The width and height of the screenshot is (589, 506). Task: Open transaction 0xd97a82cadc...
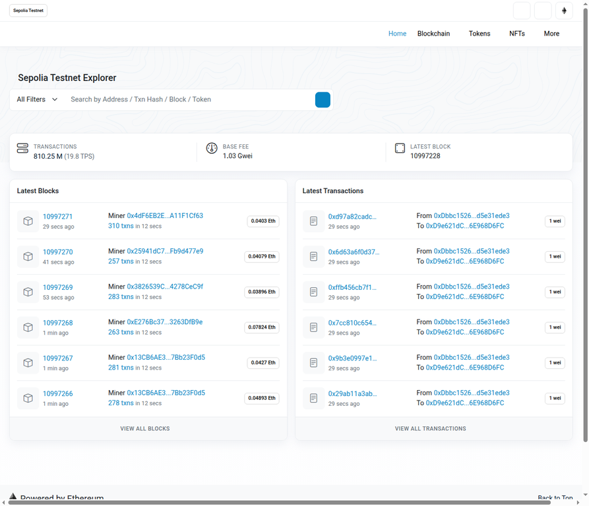352,216
